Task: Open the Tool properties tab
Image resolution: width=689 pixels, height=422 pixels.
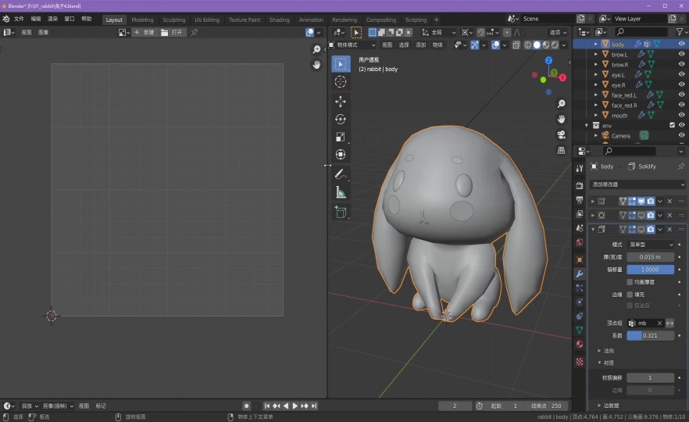Action: coord(580,168)
